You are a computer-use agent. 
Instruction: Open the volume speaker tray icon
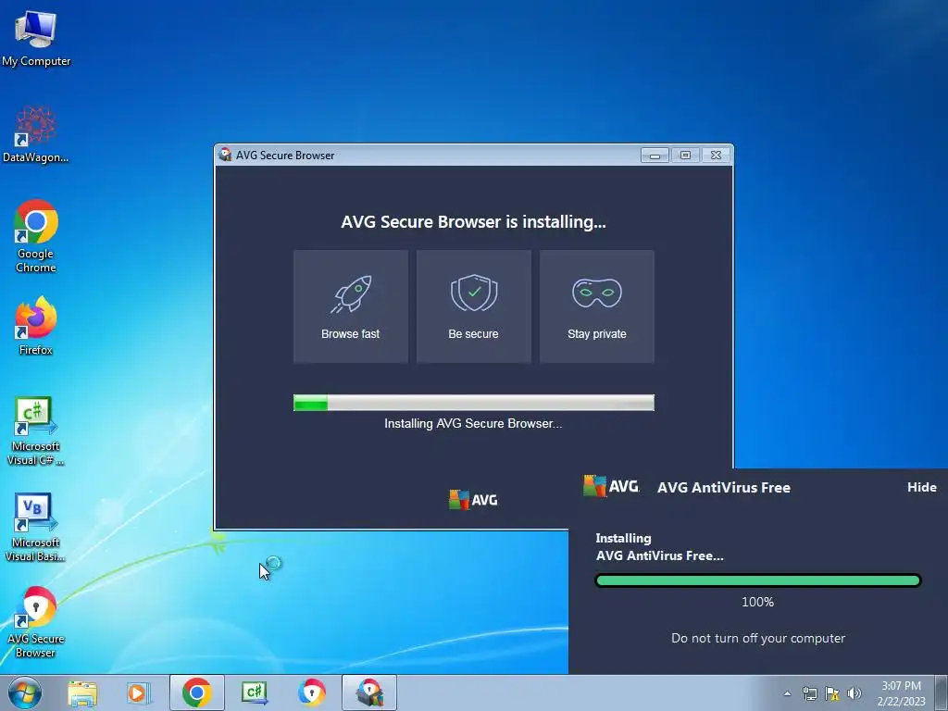(854, 693)
